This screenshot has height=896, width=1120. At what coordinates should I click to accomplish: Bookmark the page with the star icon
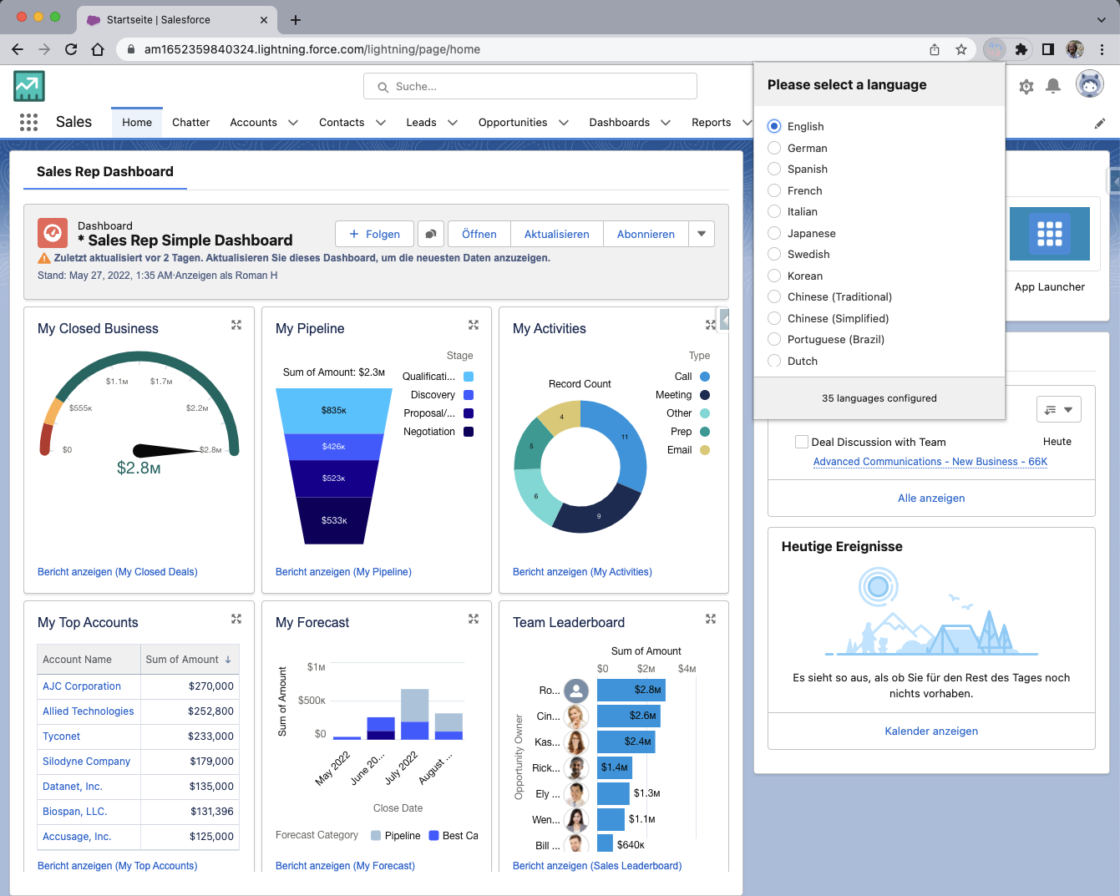pos(961,49)
